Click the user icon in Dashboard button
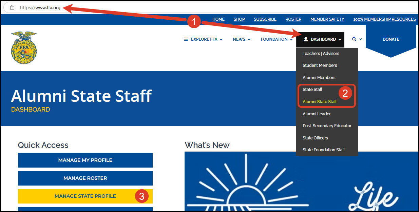Image resolution: width=419 pixels, height=212 pixels. 306,39
